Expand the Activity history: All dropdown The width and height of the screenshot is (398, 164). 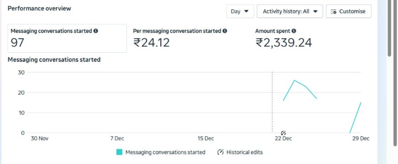coord(289,11)
